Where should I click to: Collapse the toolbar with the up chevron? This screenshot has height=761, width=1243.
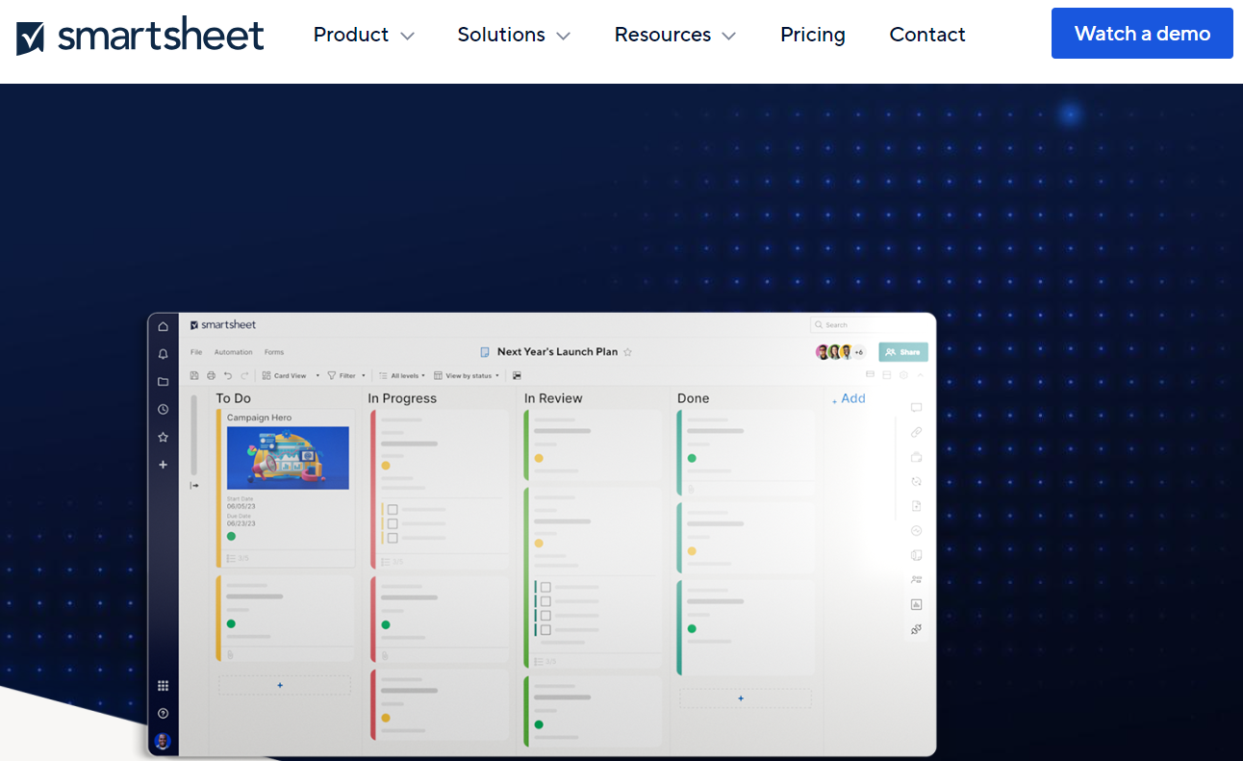(920, 375)
